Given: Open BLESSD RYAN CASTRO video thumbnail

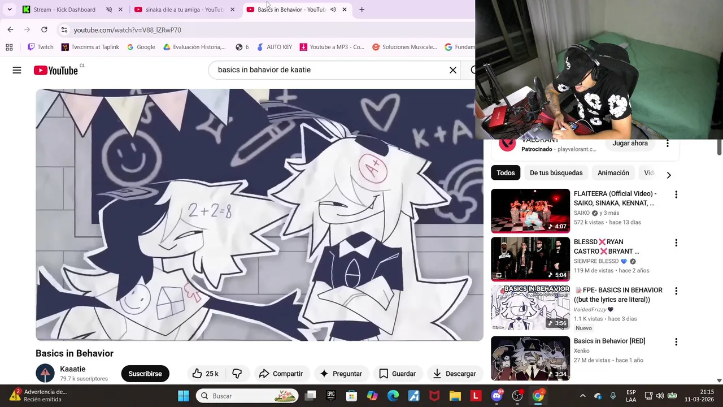Looking at the screenshot, I should 530,259.
